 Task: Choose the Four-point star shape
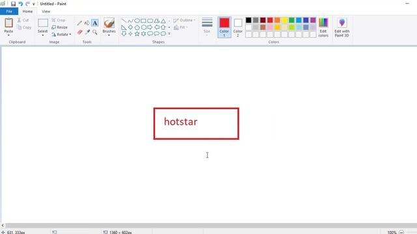[x=130, y=34]
